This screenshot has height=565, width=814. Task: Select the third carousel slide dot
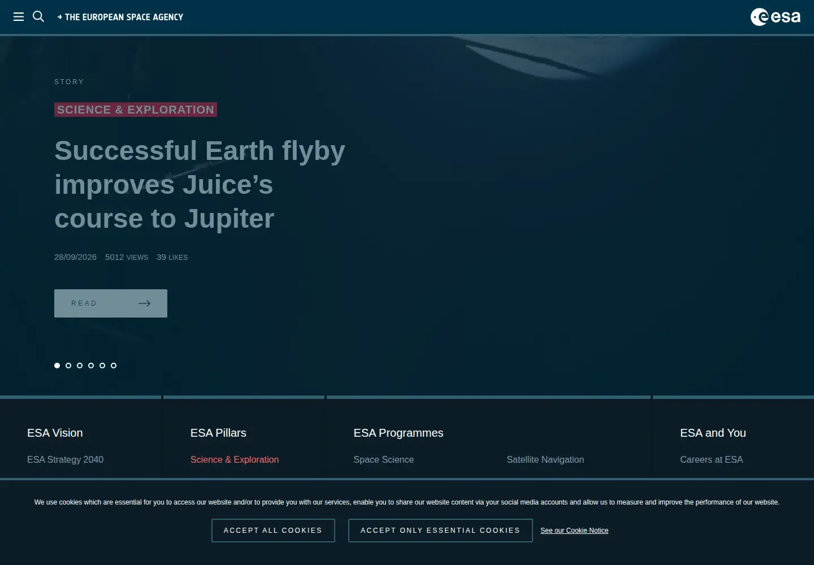coord(80,366)
